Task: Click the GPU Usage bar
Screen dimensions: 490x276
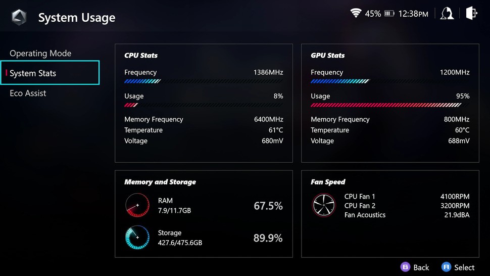Action: tap(389, 105)
